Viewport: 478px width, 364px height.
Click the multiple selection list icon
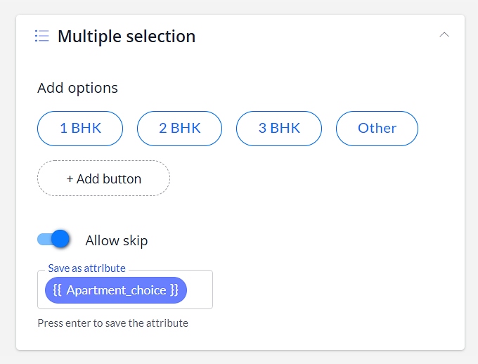click(x=41, y=36)
